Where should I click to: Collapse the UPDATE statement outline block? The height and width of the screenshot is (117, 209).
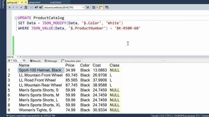click(16, 18)
